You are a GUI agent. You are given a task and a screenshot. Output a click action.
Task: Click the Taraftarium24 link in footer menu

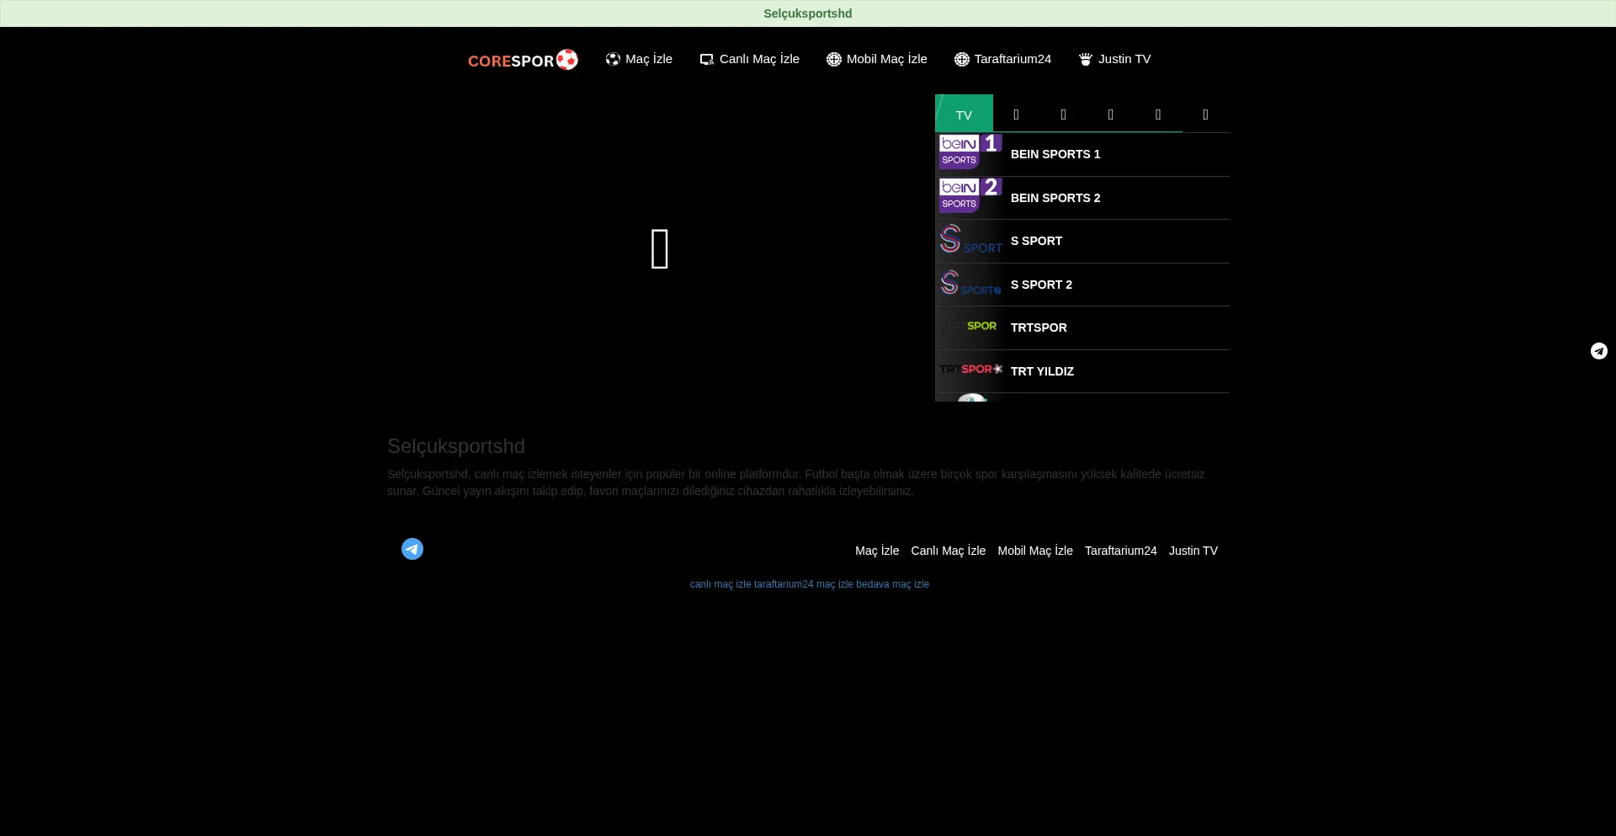tap(1120, 551)
